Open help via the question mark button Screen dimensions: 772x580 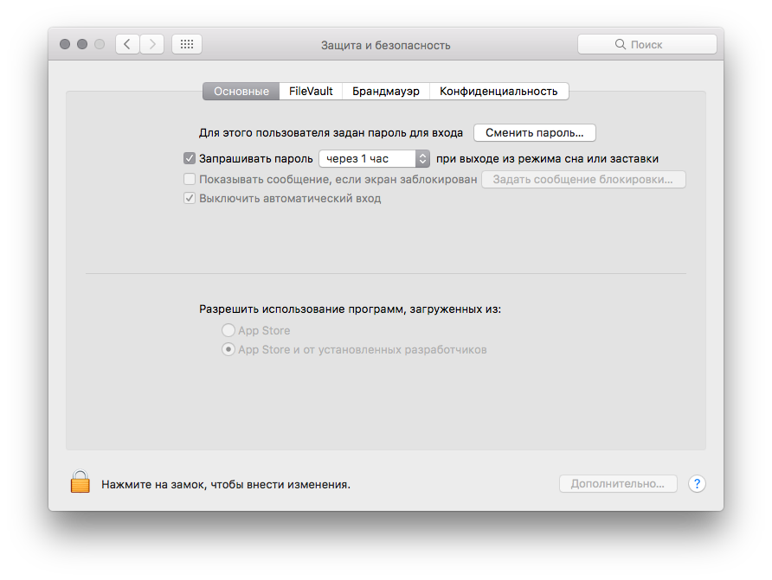point(697,484)
